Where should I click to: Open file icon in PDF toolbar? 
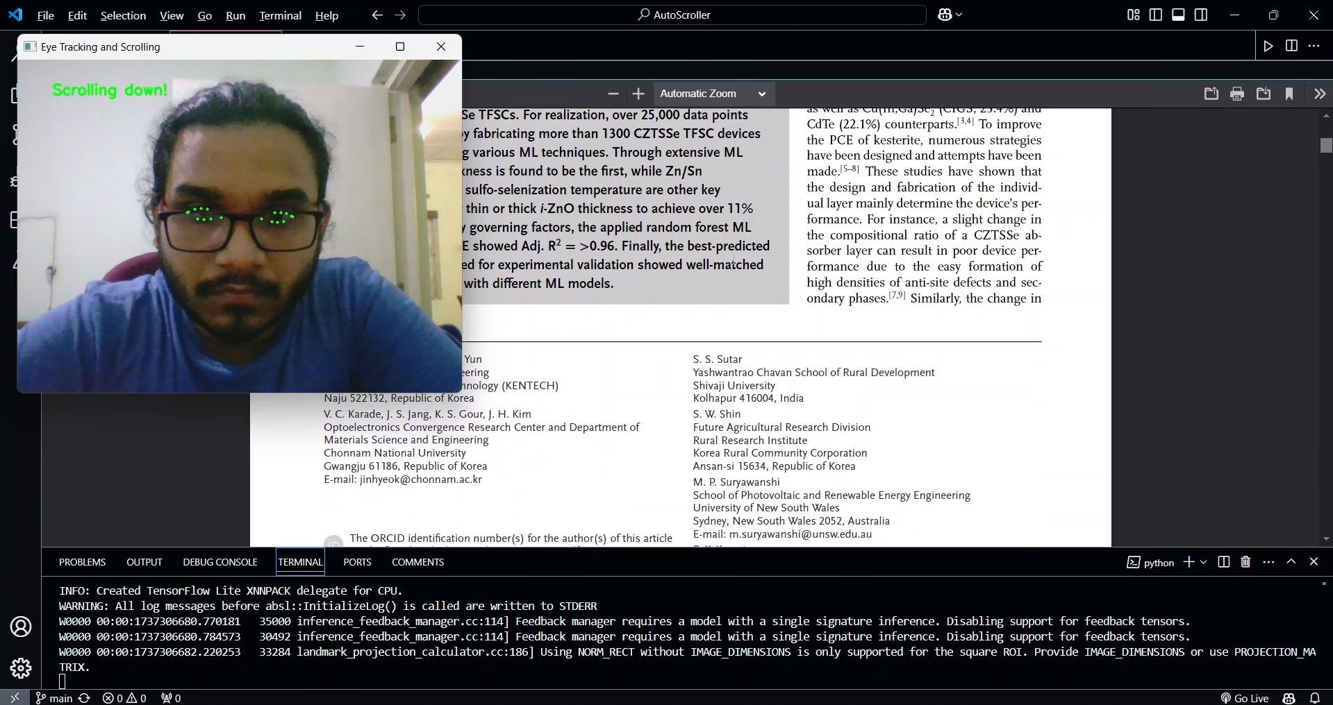(1211, 94)
